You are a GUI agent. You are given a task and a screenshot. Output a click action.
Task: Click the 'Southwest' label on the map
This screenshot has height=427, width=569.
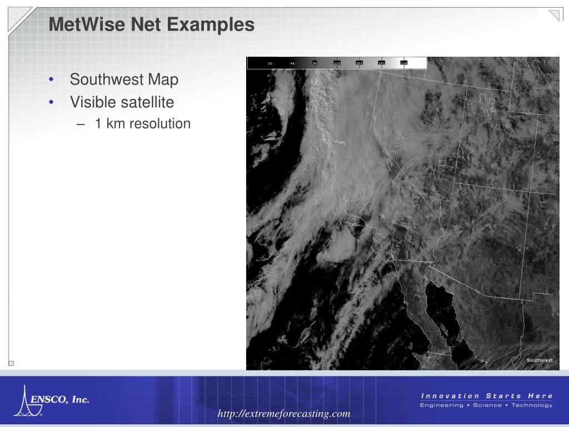coord(539,360)
